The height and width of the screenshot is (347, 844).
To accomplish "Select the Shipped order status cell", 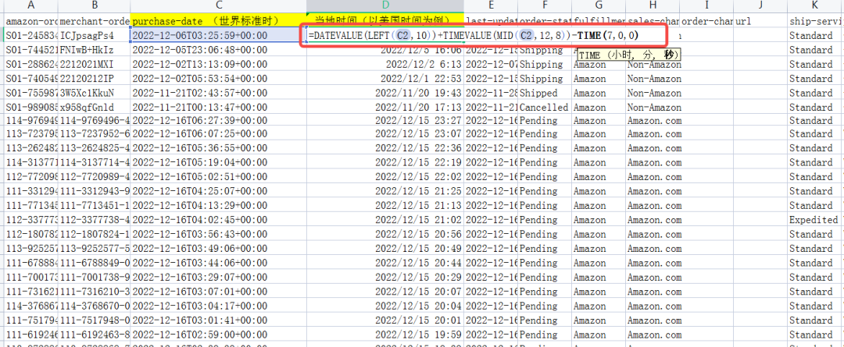I will tap(544, 93).
